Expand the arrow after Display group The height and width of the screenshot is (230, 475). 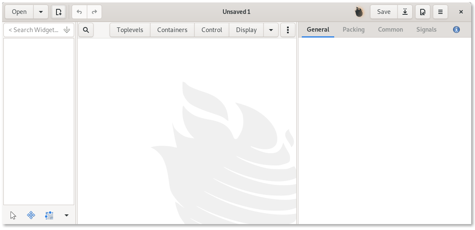click(x=271, y=30)
